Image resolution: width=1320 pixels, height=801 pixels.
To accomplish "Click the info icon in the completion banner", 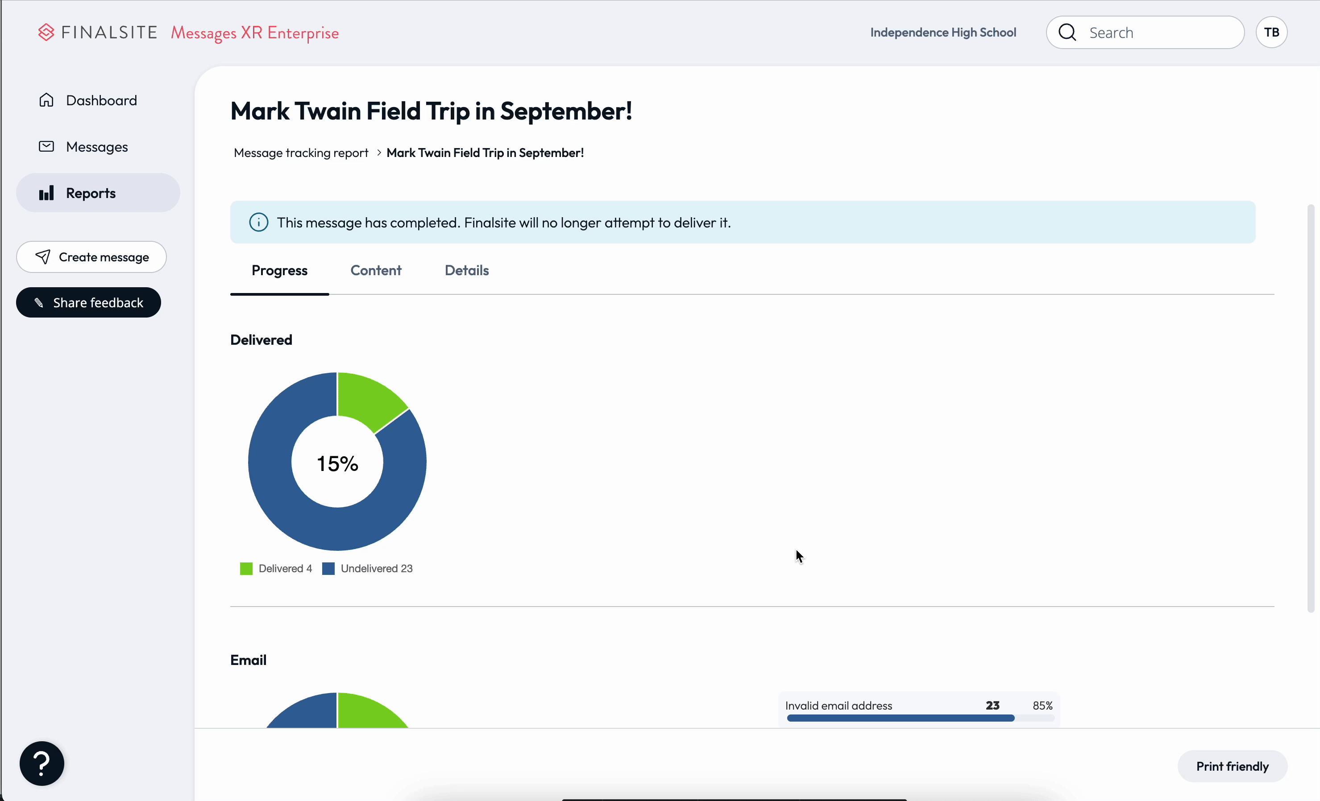I will point(258,222).
